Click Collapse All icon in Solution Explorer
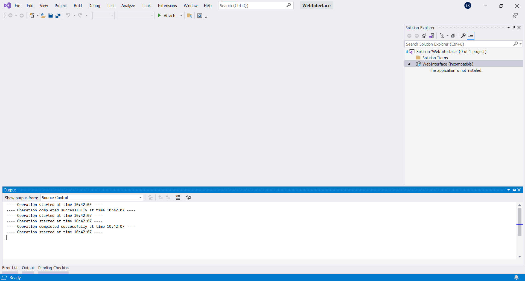Image resolution: width=525 pixels, height=281 pixels. (453, 36)
